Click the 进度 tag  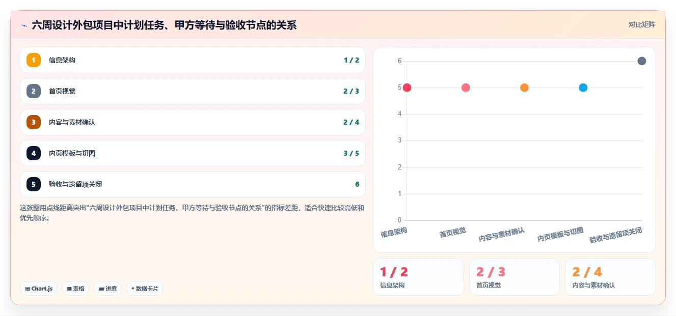[107, 289]
